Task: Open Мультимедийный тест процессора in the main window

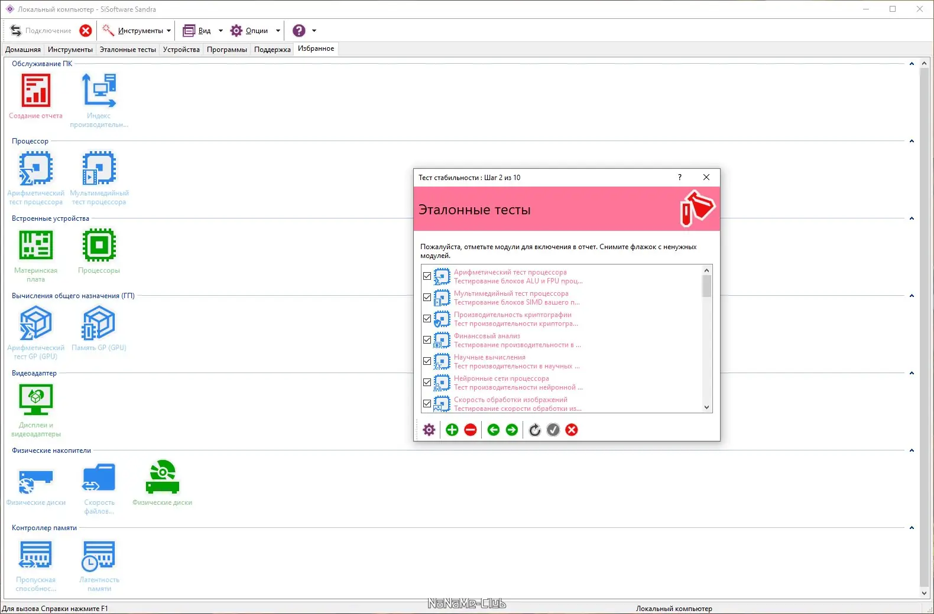Action: click(99, 178)
